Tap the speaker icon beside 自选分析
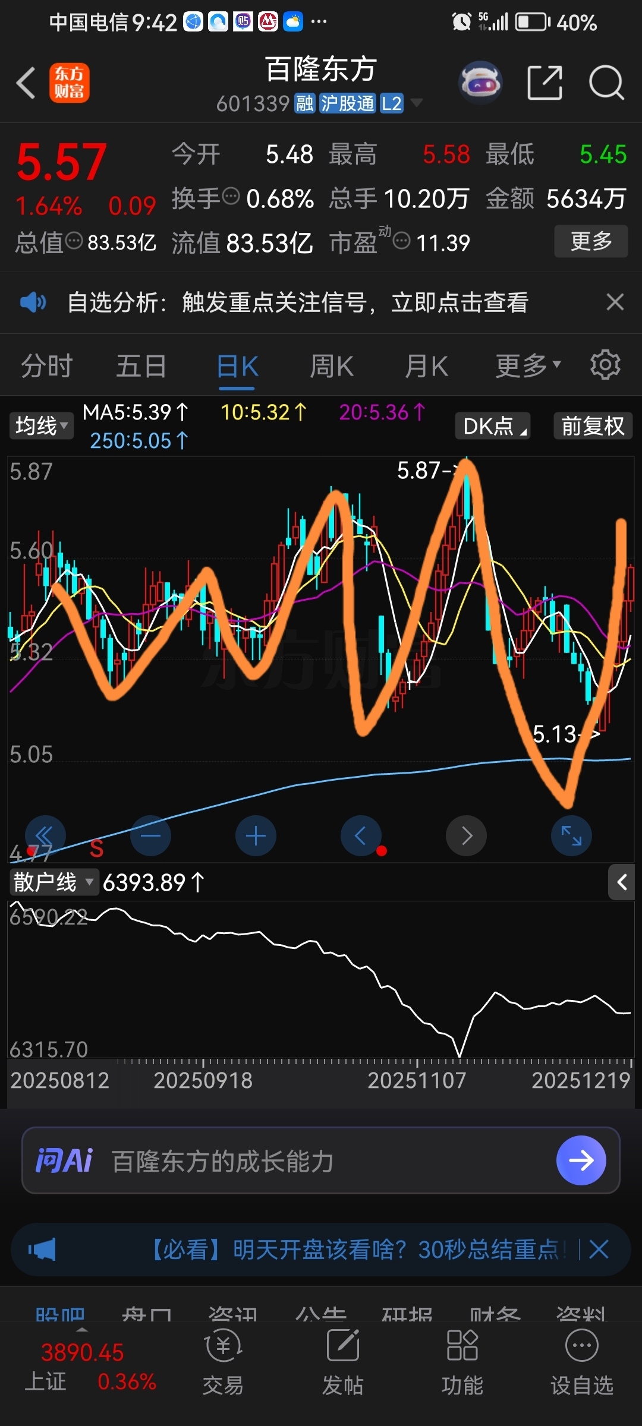 [x=33, y=302]
